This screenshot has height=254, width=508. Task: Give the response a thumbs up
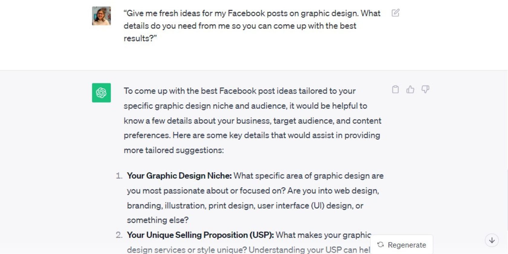410,90
